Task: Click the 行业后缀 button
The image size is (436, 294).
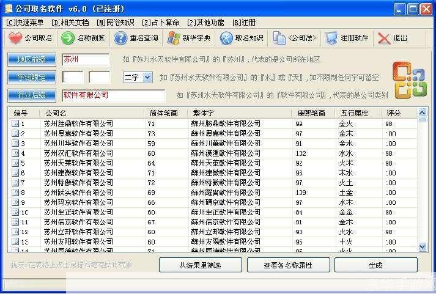Action: click(32, 95)
